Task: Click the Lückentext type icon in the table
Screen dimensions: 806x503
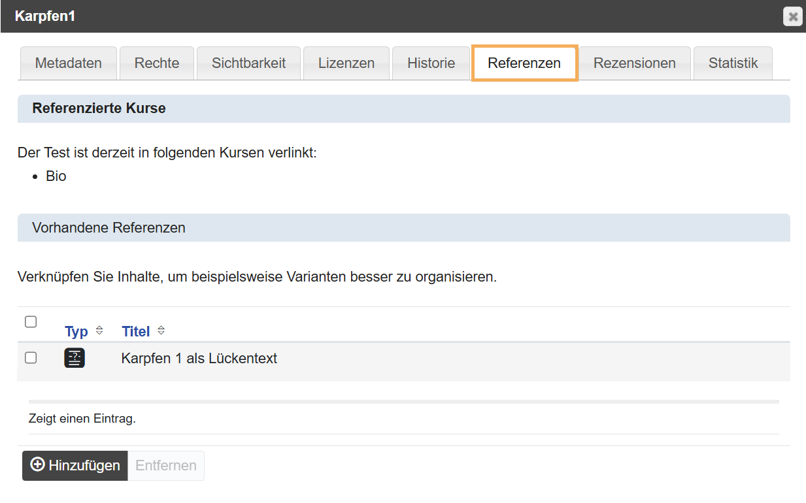Action: tap(74, 358)
